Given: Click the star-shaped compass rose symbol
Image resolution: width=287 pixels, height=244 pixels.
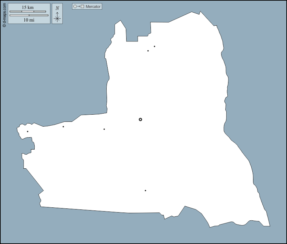Looking at the screenshot, I should click(57, 19).
